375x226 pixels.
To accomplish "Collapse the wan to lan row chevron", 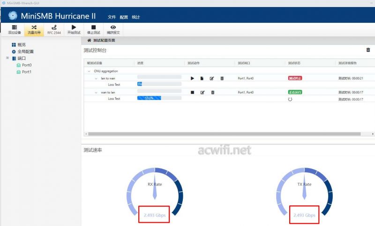I will 96,92.
